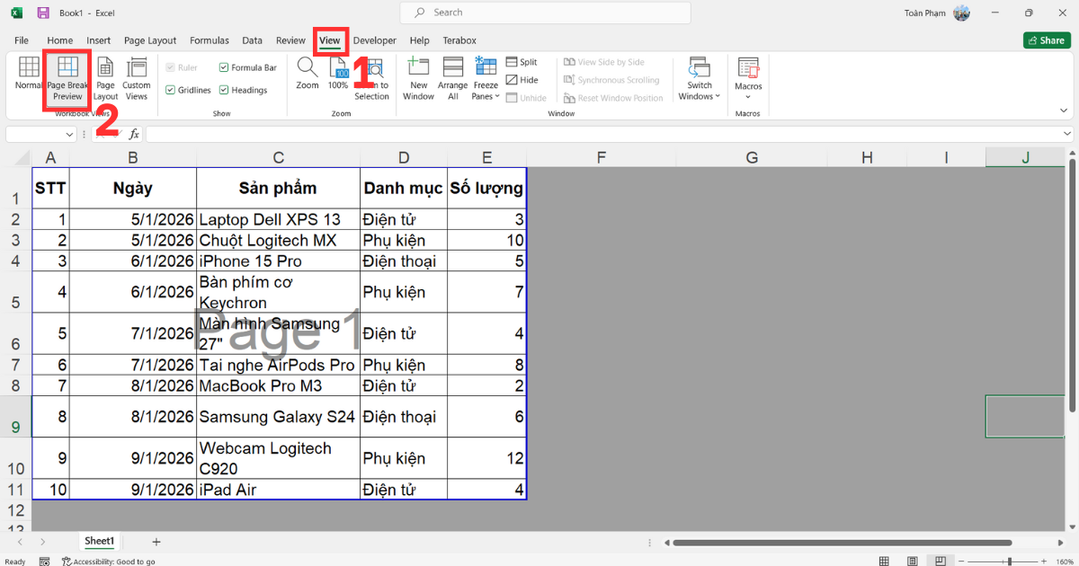
Task: Add a new sheet with plus
Action: [x=156, y=542]
